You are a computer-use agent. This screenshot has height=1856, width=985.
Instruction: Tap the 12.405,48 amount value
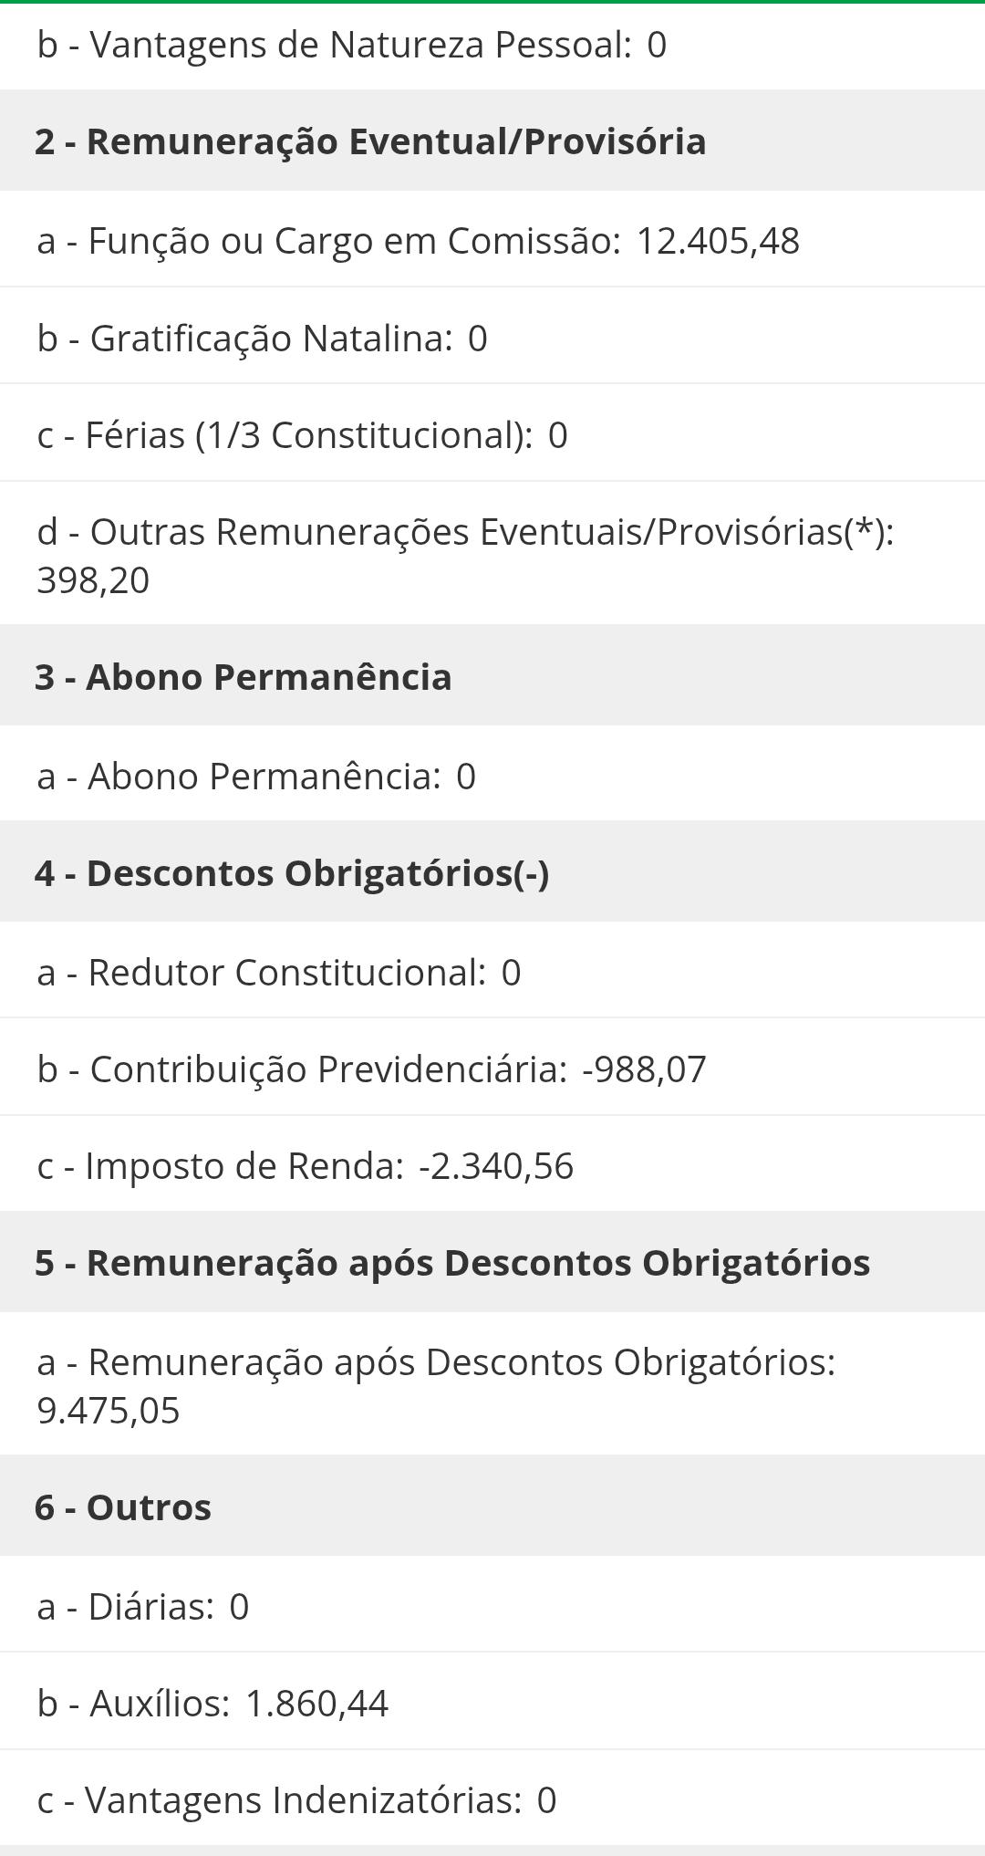click(718, 241)
